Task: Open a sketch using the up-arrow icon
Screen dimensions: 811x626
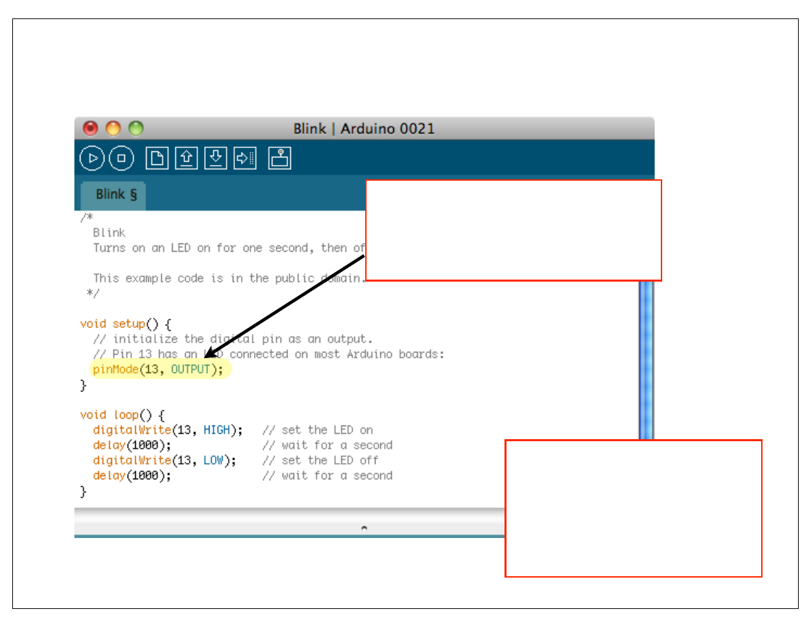Action: (186, 158)
